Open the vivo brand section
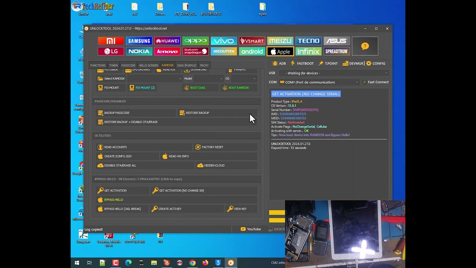476x268 pixels. (x=223, y=41)
